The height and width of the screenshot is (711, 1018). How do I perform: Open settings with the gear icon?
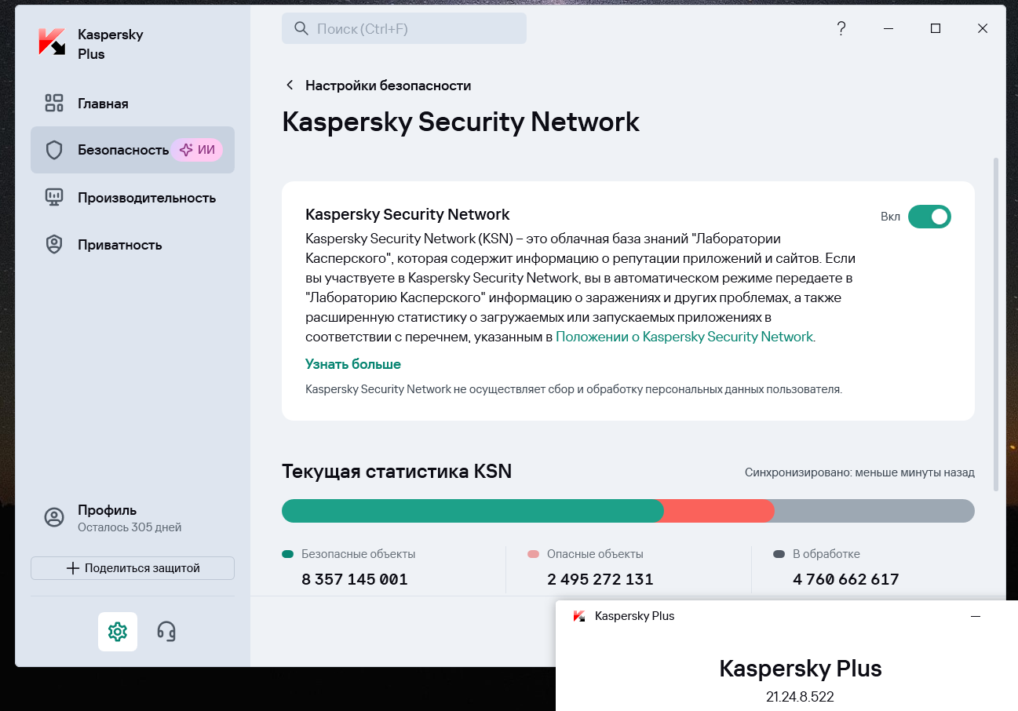coord(118,631)
